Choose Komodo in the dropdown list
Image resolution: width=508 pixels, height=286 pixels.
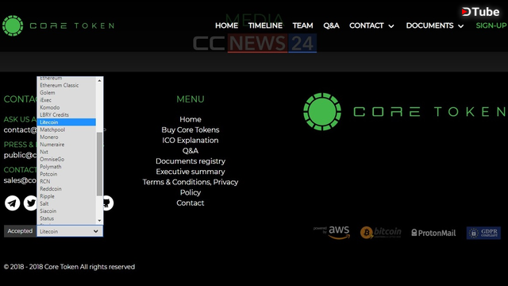click(x=67, y=107)
